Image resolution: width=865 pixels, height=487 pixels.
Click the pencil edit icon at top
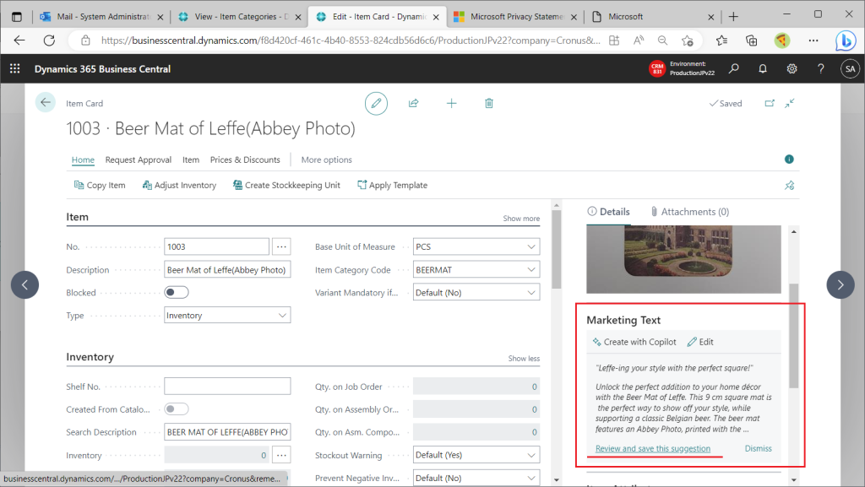pyautogui.click(x=376, y=103)
